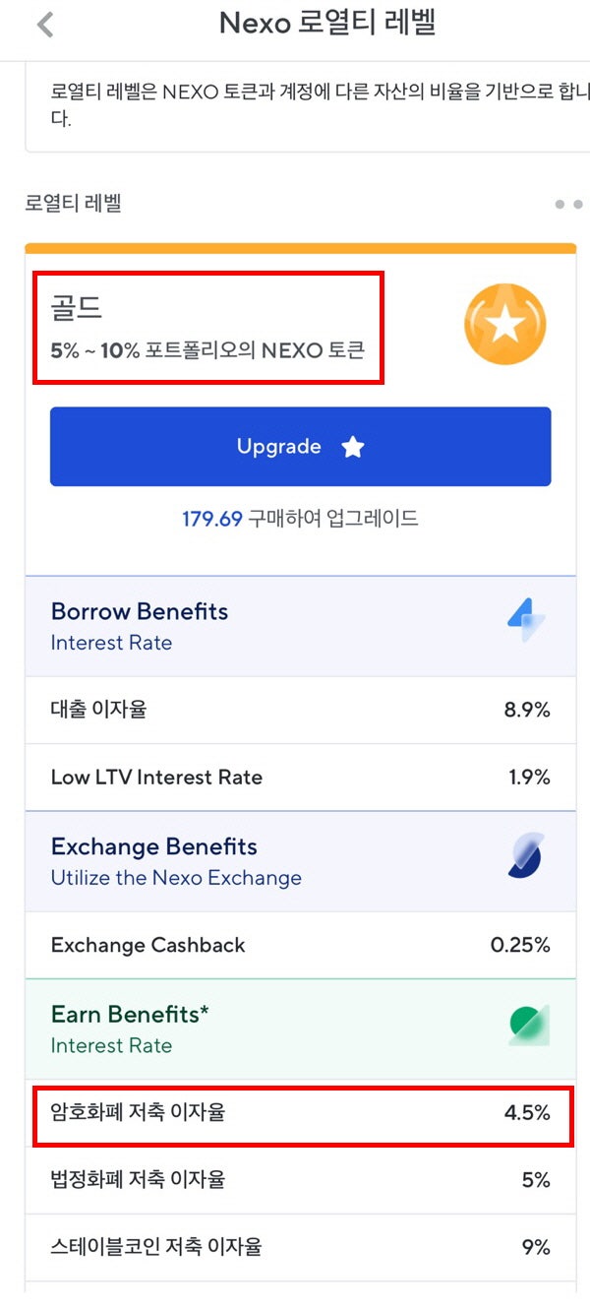The width and height of the screenshot is (590, 1309).
Task: Tap the 스테이블코인 저축 이자율 9% row
Action: 295,1247
